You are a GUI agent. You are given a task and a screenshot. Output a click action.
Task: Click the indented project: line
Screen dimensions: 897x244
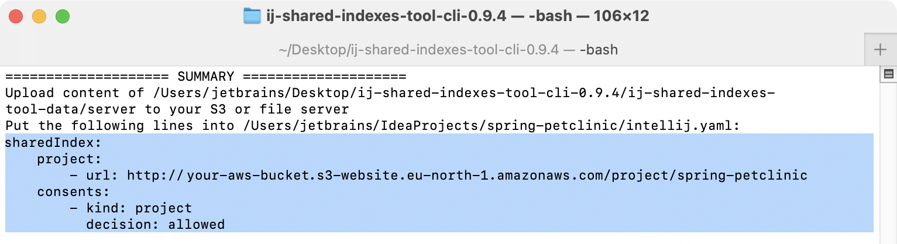pyautogui.click(x=70, y=159)
